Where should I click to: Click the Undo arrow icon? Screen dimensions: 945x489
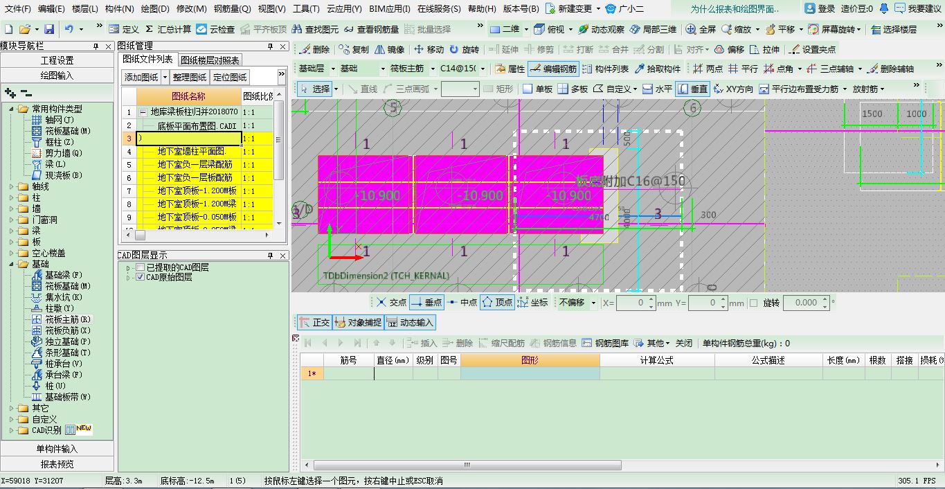[x=69, y=30]
